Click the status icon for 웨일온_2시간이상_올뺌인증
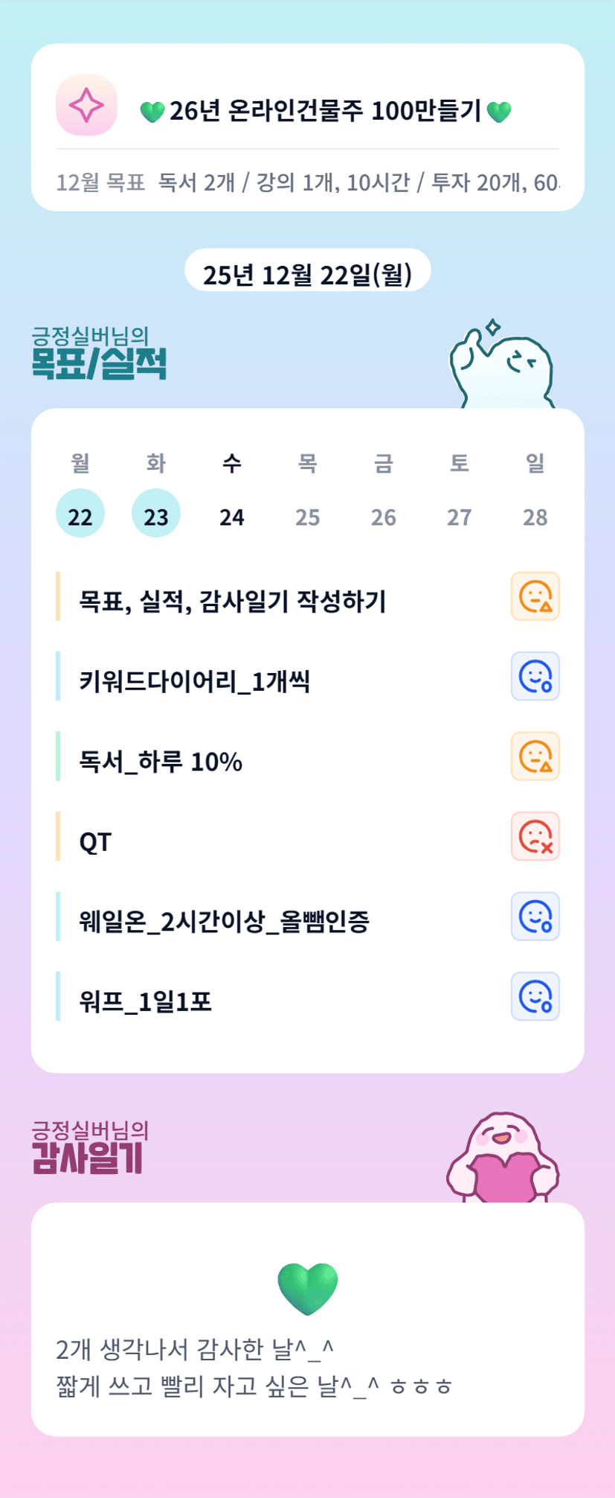Image resolution: width=615 pixels, height=1498 pixels. coord(535,917)
